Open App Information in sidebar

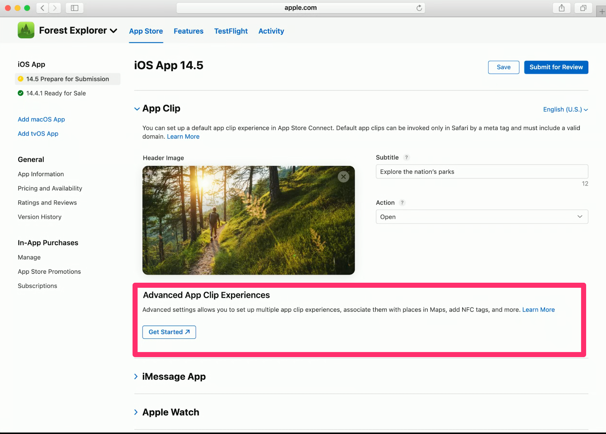(x=41, y=174)
